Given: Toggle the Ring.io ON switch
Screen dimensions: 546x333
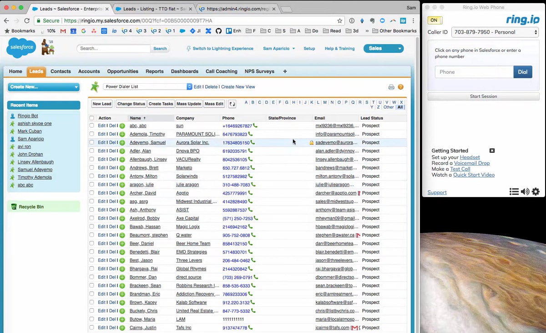Looking at the screenshot, I should click(x=435, y=20).
